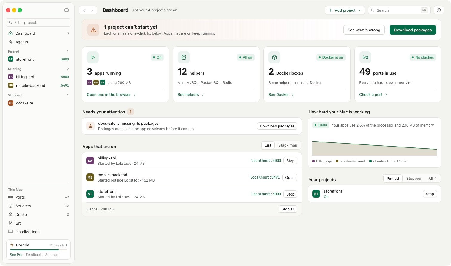Show Pinned projects tab
The width and height of the screenshot is (451, 266).
pos(393,179)
